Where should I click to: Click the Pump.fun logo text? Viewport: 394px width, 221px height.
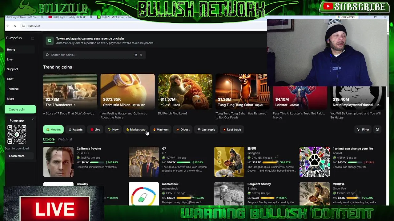14,38
